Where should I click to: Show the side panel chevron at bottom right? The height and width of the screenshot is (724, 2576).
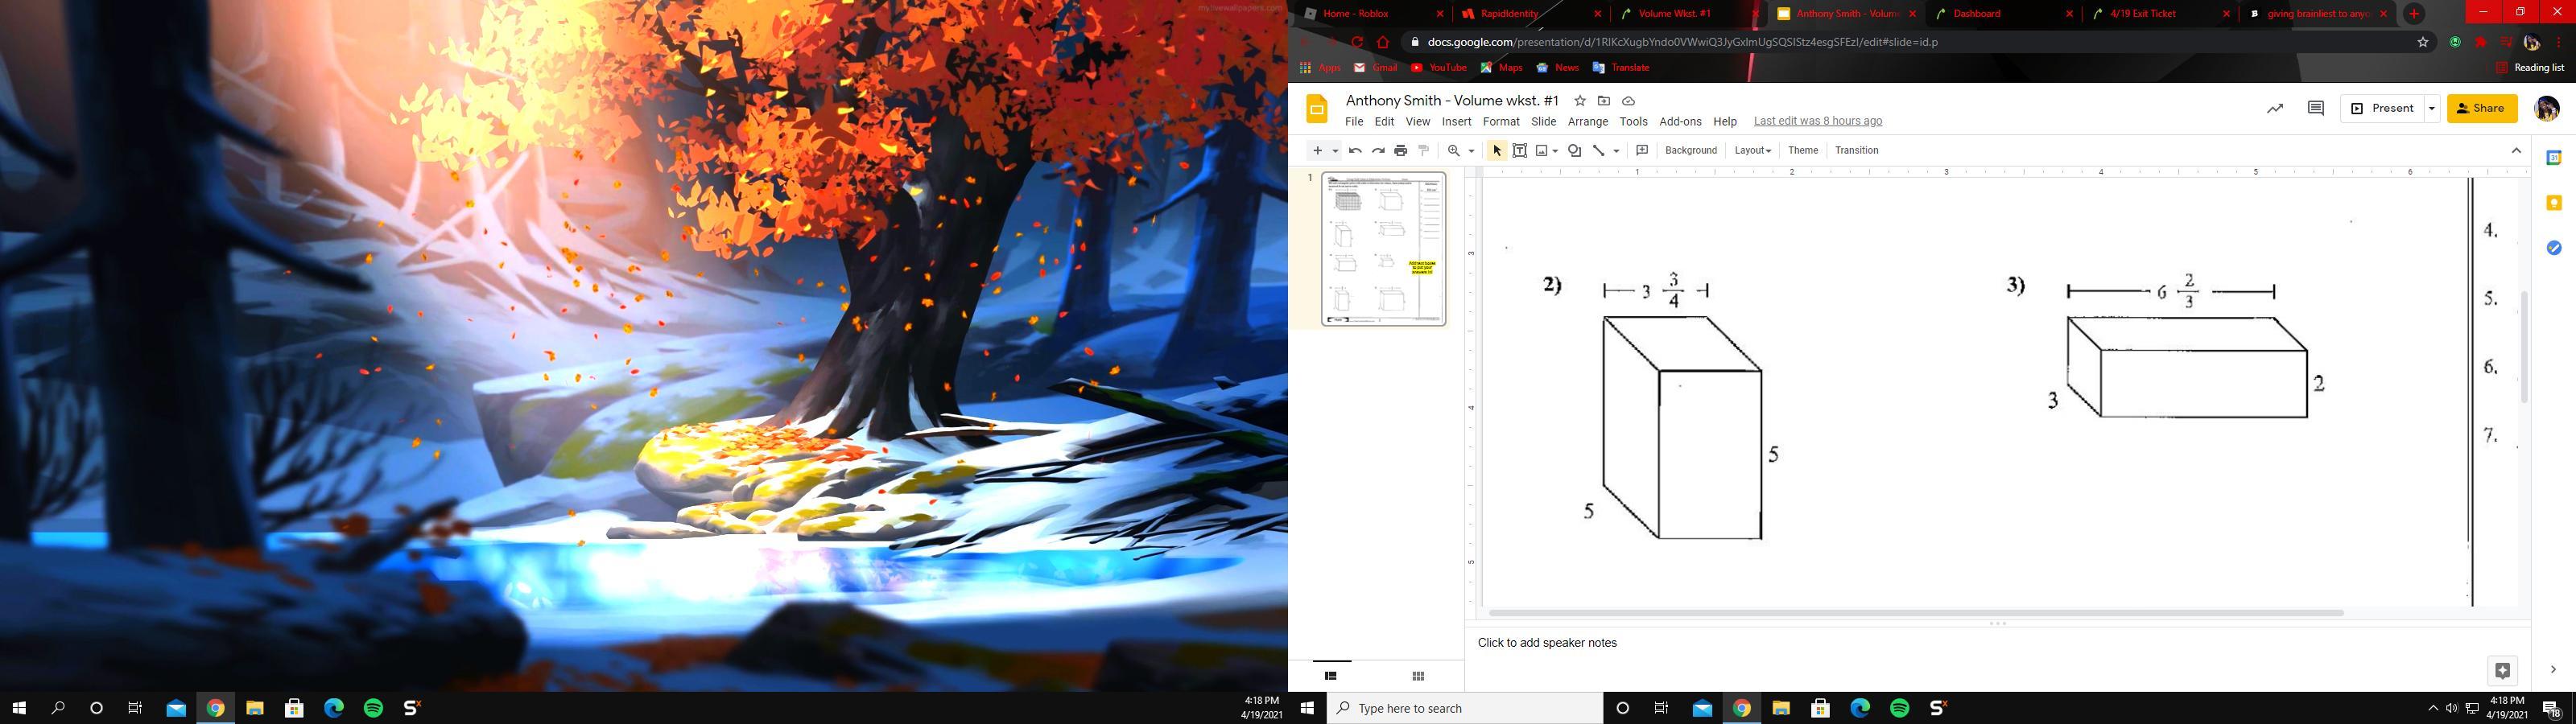pos(2553,670)
